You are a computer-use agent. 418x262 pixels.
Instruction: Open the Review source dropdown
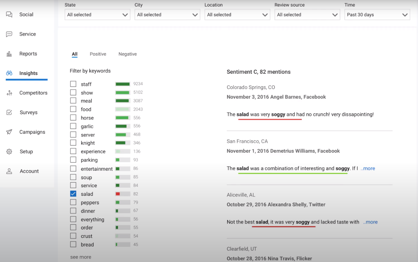click(307, 15)
